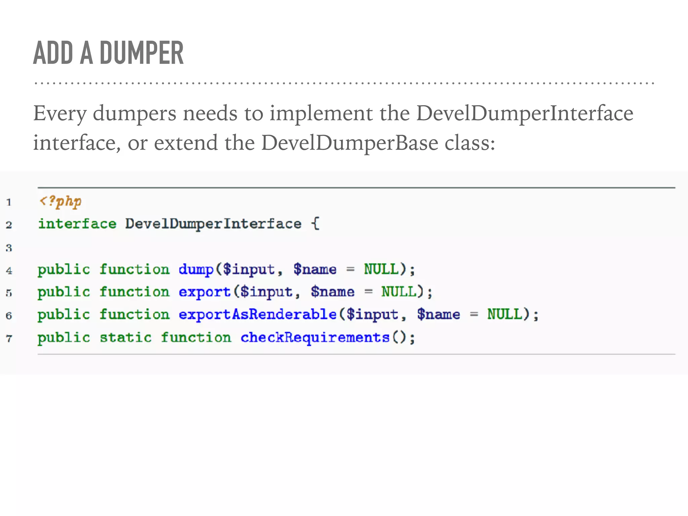The image size is (688, 516).
Task: Click line number 3 in code gutter
Action: (x=9, y=248)
